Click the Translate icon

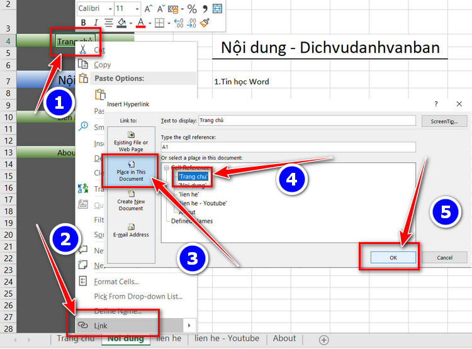click(x=83, y=189)
